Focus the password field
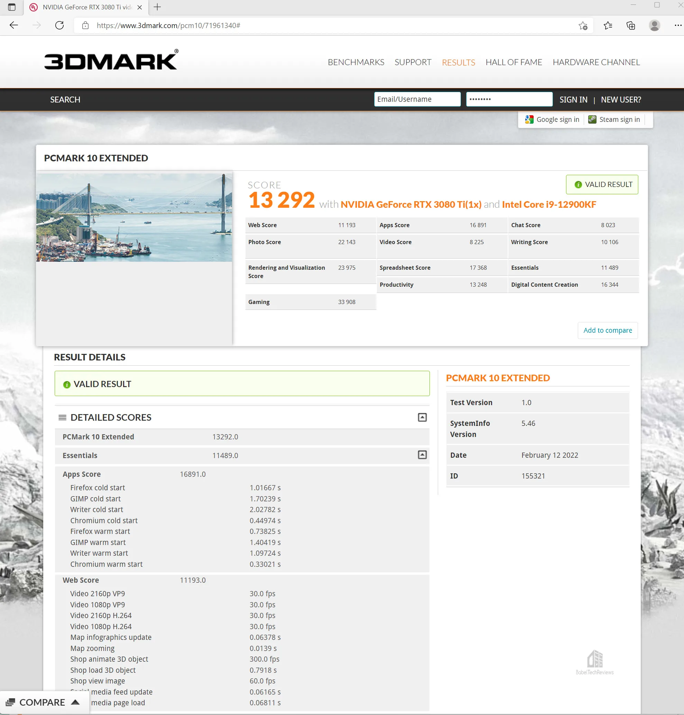This screenshot has width=684, height=715. tap(509, 99)
